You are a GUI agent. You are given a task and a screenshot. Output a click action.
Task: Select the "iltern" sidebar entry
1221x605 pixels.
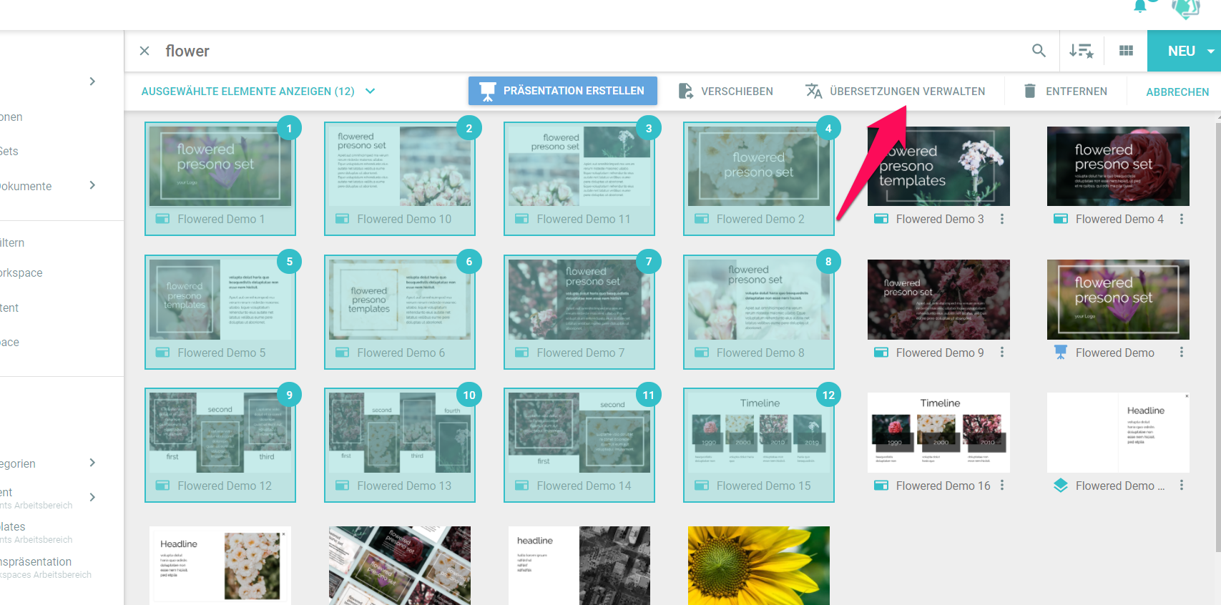point(12,242)
